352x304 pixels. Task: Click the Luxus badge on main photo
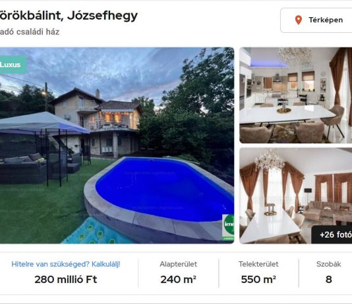pyautogui.click(x=12, y=64)
